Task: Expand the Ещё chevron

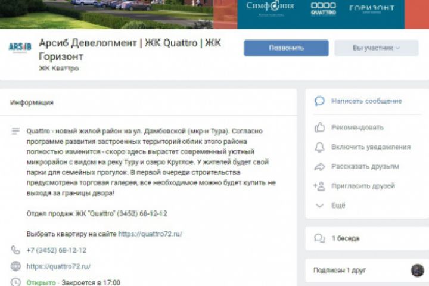Action: pos(319,206)
